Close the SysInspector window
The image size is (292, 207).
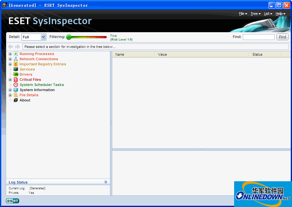click(287, 5)
